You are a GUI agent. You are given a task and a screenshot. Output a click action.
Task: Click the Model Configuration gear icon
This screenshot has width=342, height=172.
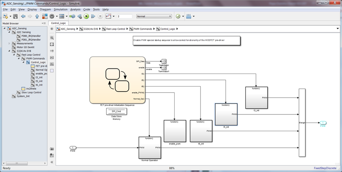tap(52, 16)
